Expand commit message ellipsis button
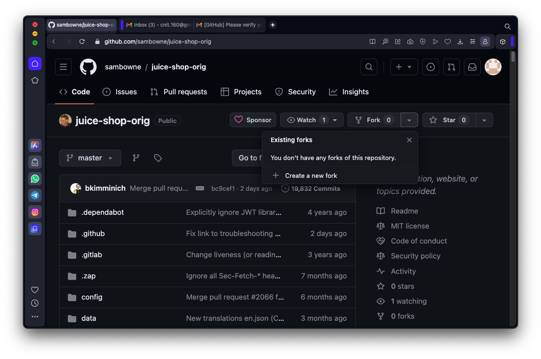Image resolution: width=541 pixels, height=359 pixels. point(200,188)
